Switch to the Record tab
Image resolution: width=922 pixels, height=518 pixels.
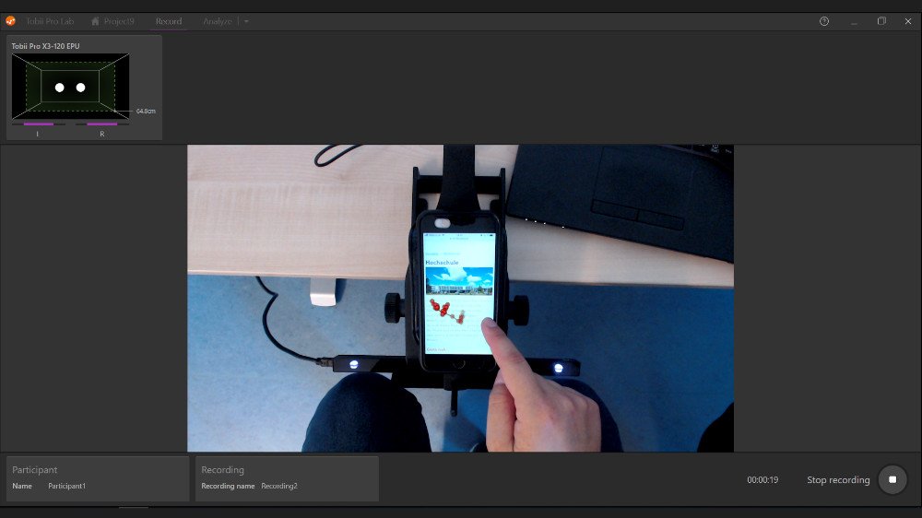(x=169, y=21)
